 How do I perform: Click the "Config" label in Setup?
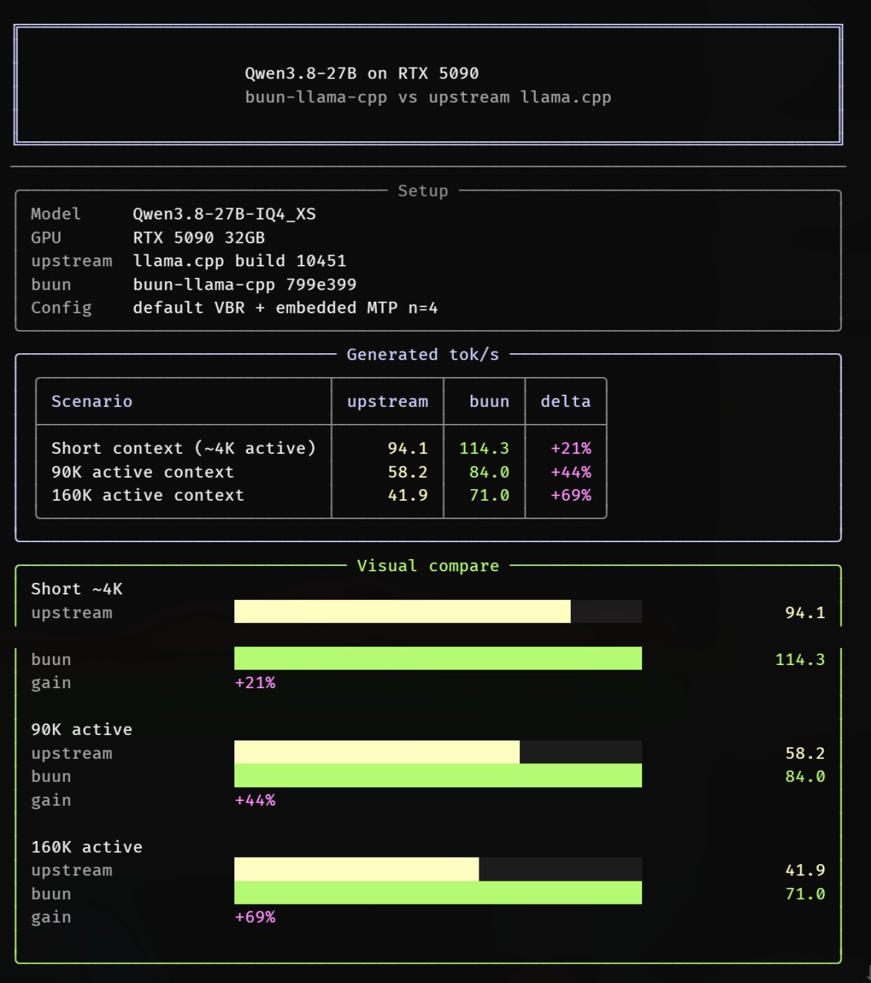61,308
